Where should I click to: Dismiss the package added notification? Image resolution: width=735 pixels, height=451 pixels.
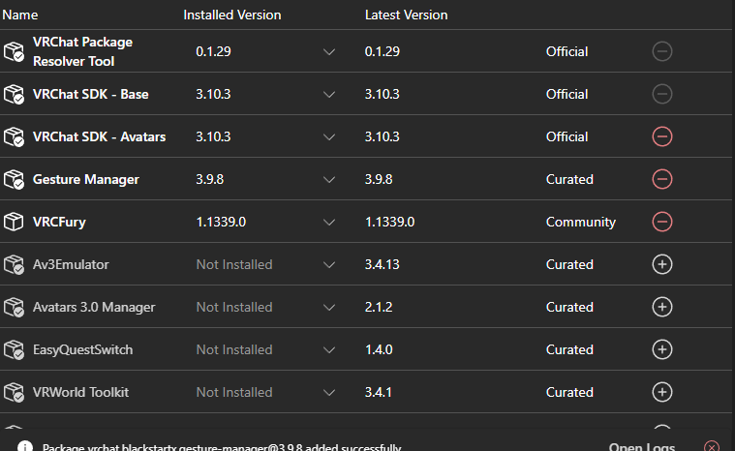pos(711,447)
